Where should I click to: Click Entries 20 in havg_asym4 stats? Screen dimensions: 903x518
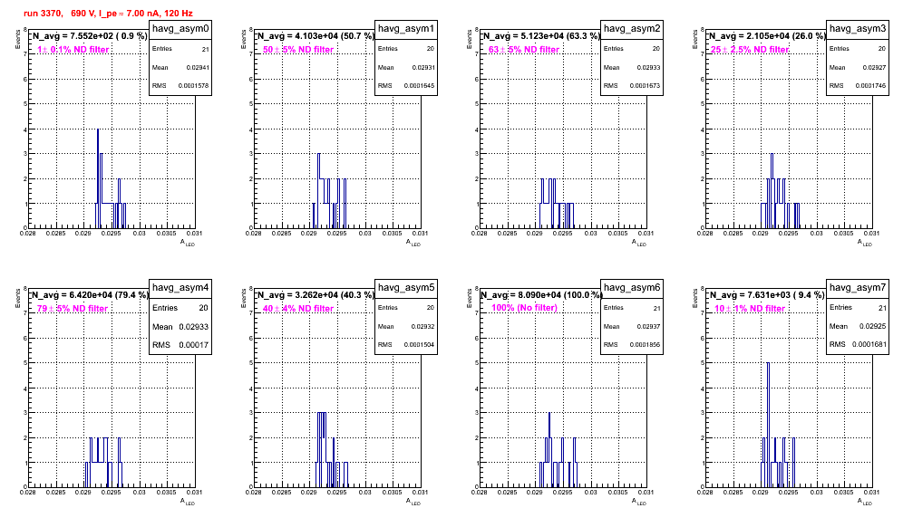pyautogui.click(x=180, y=308)
